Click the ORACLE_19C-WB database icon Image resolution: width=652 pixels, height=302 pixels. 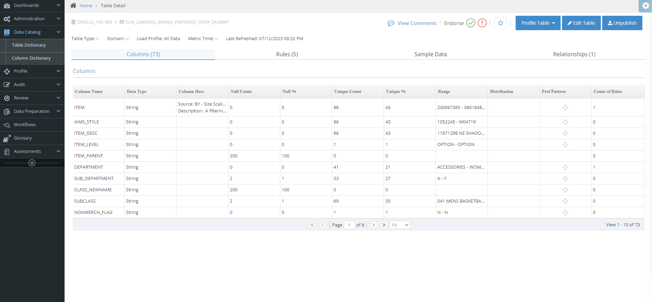[73, 22]
